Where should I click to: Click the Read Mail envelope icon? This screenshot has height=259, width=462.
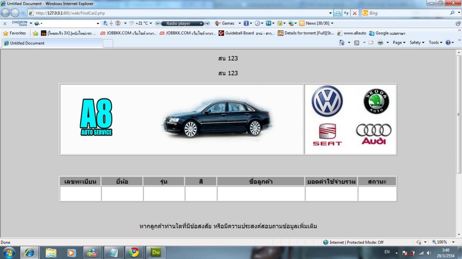click(x=371, y=42)
